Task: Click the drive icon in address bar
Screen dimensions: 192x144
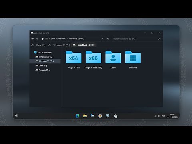Action: (47, 38)
